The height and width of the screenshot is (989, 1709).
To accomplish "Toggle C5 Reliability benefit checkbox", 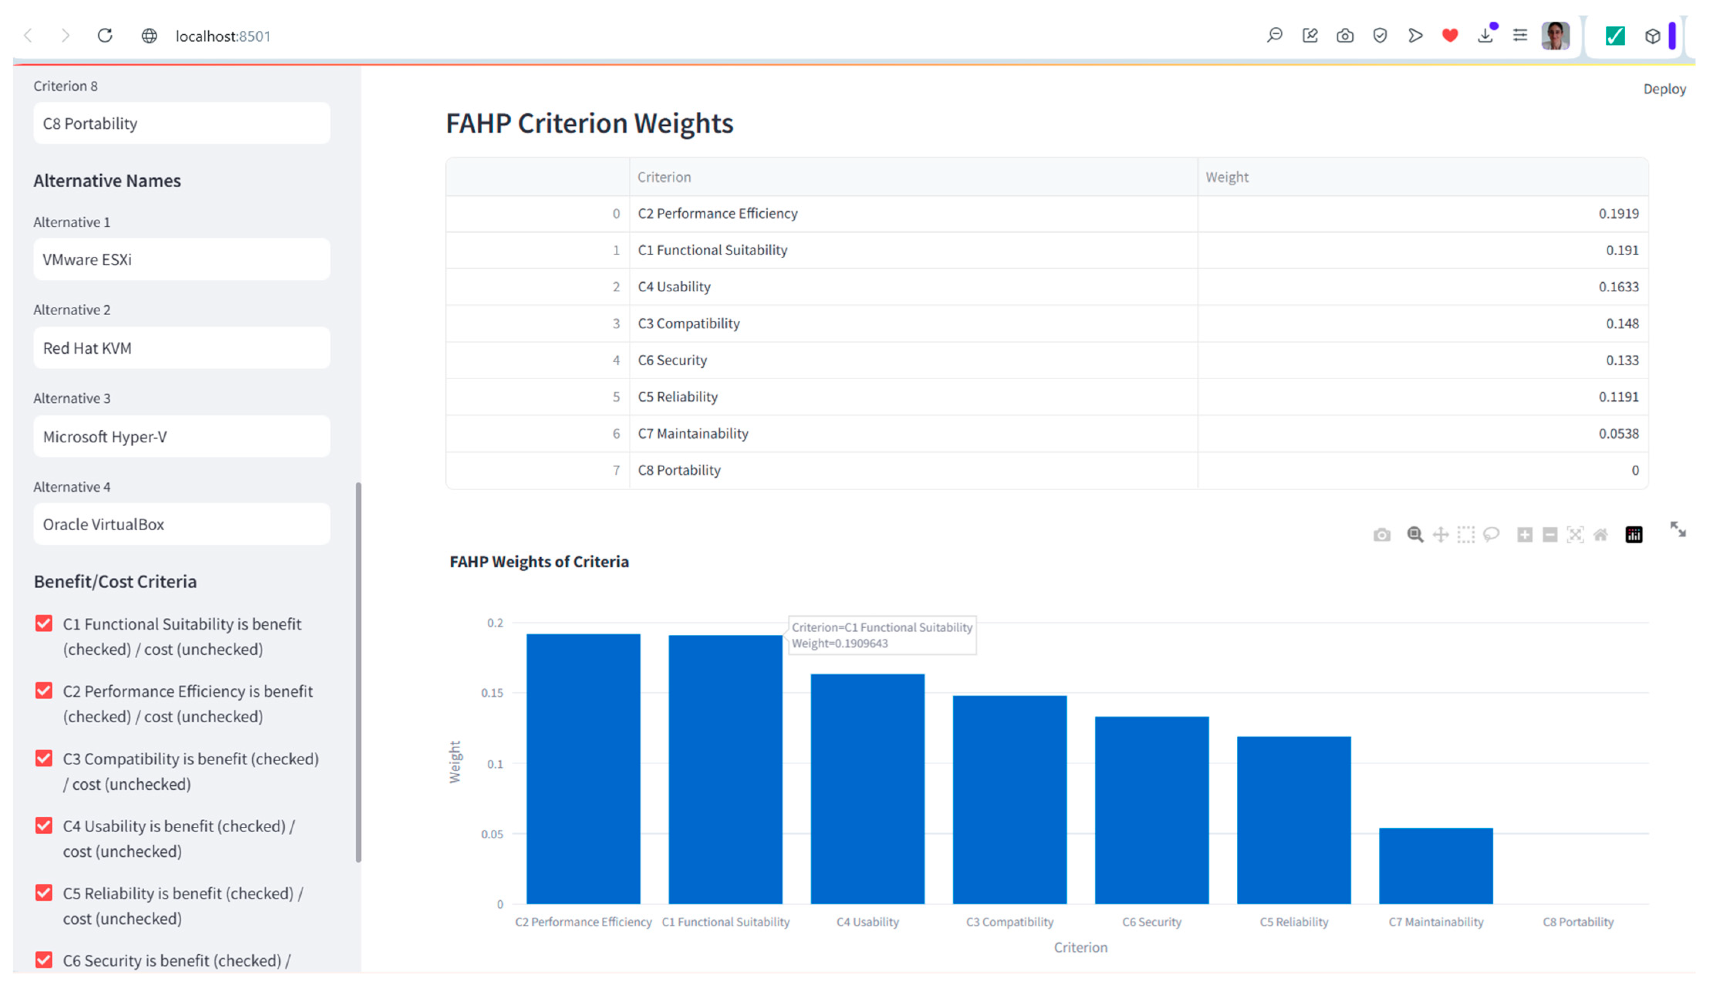I will click(x=44, y=893).
